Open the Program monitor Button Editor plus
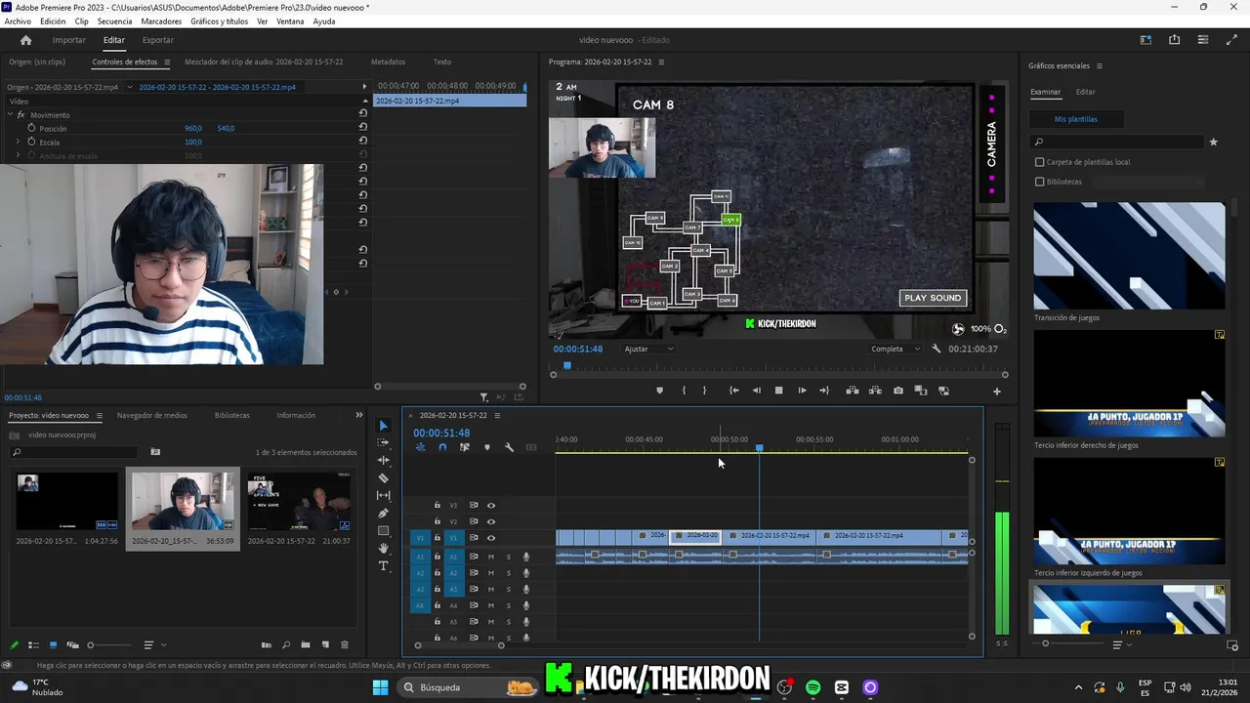Viewport: 1250px width, 703px height. [x=997, y=392]
